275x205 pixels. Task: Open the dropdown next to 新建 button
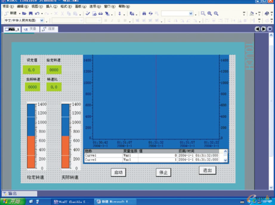click(x=20, y=14)
